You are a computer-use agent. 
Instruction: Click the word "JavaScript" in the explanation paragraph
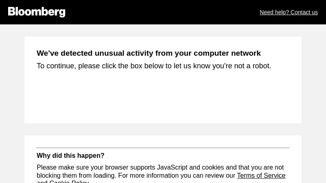click(x=172, y=168)
